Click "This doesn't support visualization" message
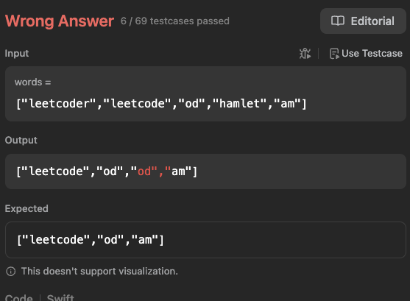Viewport: 410px width, 301px height. pos(99,272)
